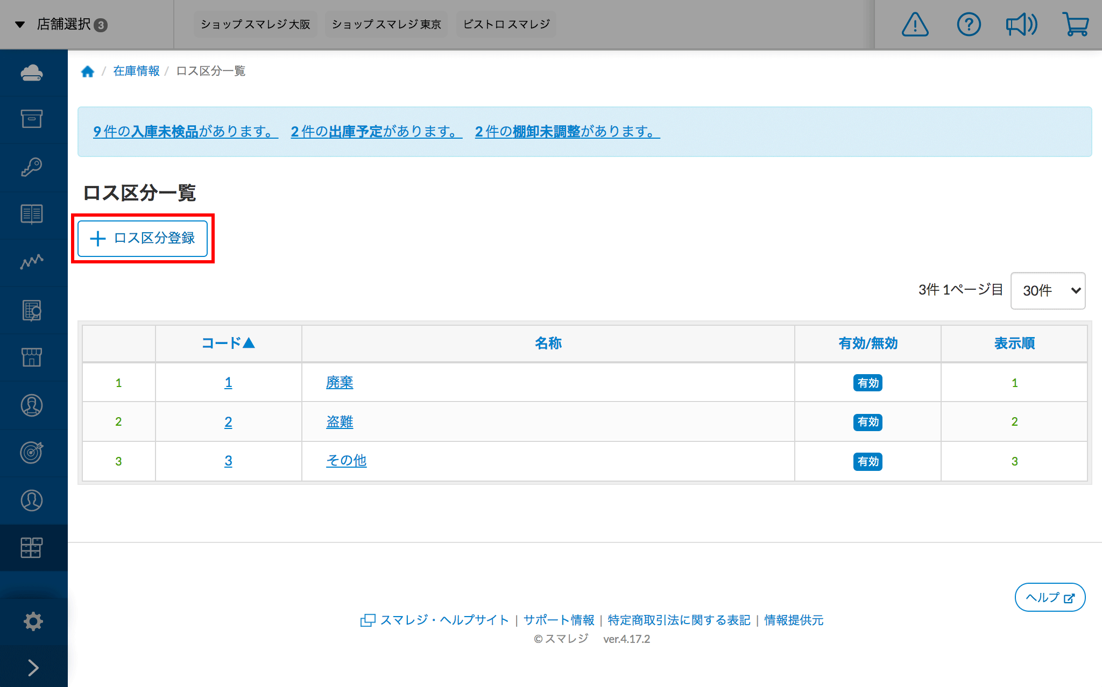Click the megaphone announcements icon
This screenshot has height=687, width=1102.
(x=1021, y=25)
